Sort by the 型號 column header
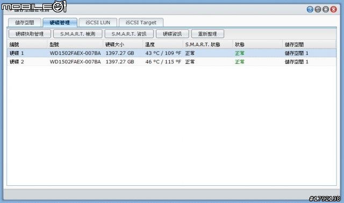344x203 pixels. click(x=75, y=45)
